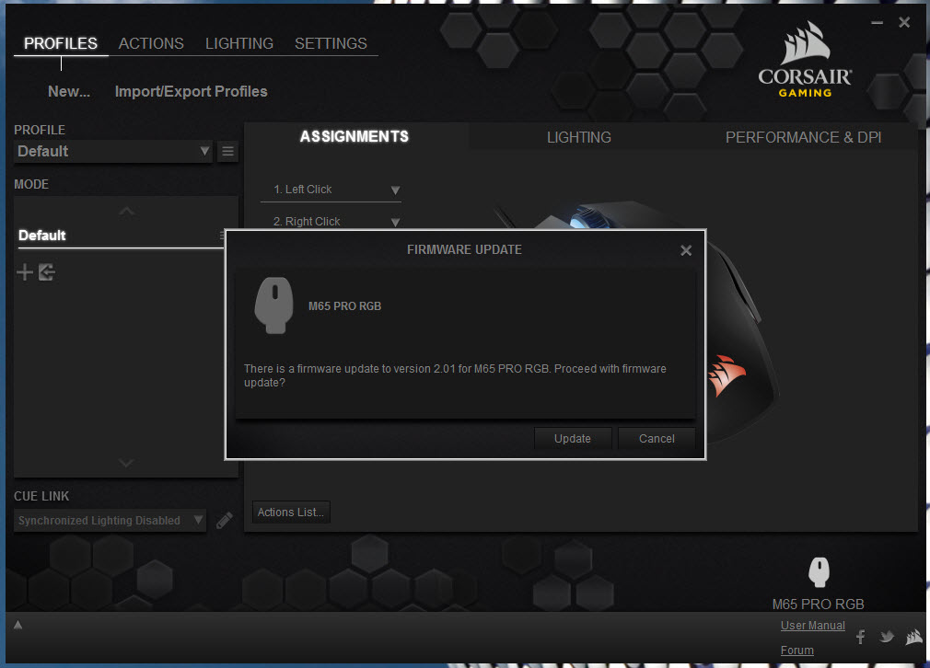Switch to the ACTIONS main tab
The width and height of the screenshot is (930, 668).
pyautogui.click(x=151, y=43)
